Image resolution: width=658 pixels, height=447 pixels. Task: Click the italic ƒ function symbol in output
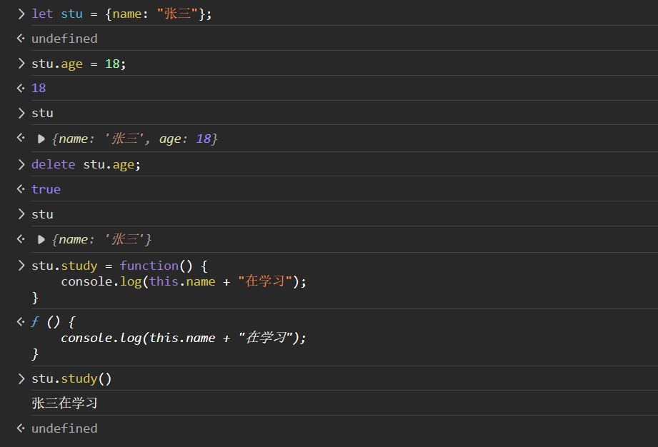point(35,323)
